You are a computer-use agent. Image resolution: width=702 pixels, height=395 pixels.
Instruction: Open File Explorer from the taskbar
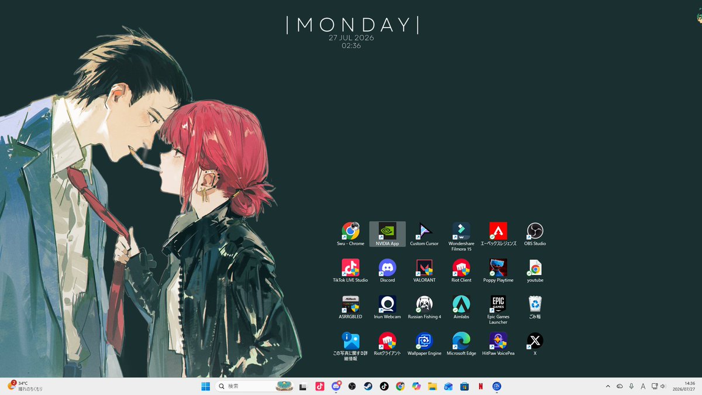[x=432, y=386]
